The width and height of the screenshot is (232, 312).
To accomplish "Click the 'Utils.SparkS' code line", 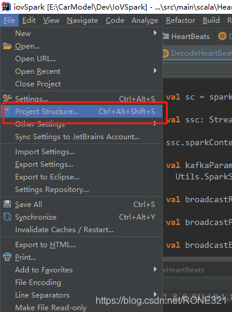I will coord(204,177).
